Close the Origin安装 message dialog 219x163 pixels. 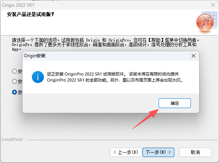click(x=193, y=56)
